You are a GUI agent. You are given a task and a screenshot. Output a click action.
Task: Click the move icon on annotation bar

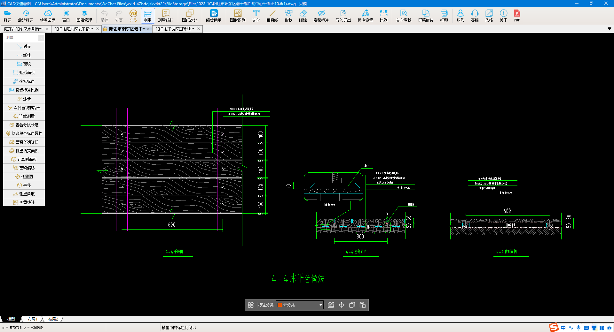coord(342,305)
